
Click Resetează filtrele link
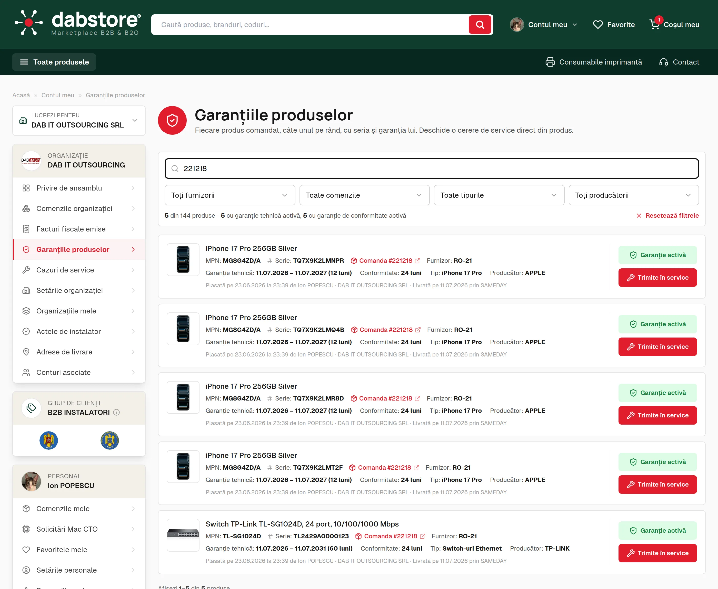coord(667,216)
